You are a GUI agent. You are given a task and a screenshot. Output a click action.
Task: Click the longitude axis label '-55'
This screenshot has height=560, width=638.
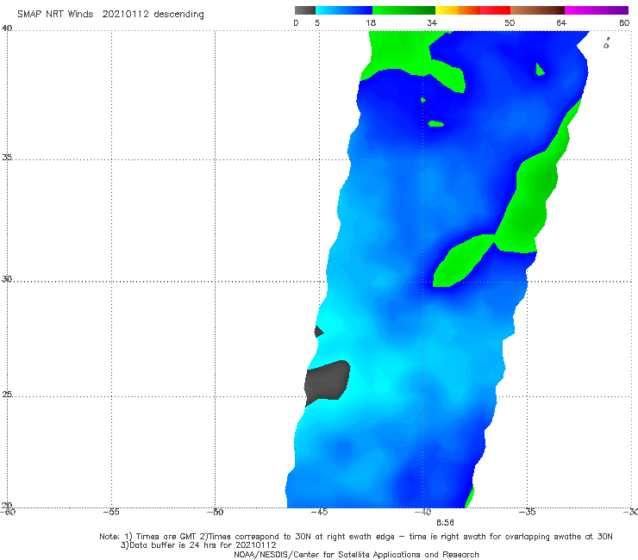coord(111,512)
